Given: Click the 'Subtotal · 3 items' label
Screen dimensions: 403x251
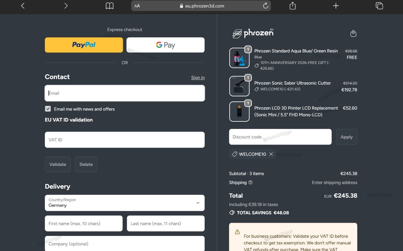Looking at the screenshot, I should (246, 174).
